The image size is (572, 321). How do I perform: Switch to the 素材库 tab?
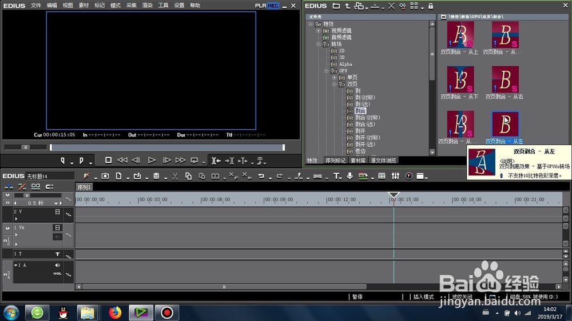click(358, 160)
